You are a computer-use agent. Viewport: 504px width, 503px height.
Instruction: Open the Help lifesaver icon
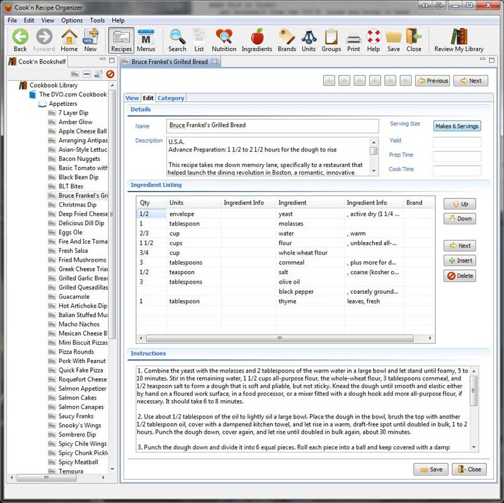click(374, 40)
